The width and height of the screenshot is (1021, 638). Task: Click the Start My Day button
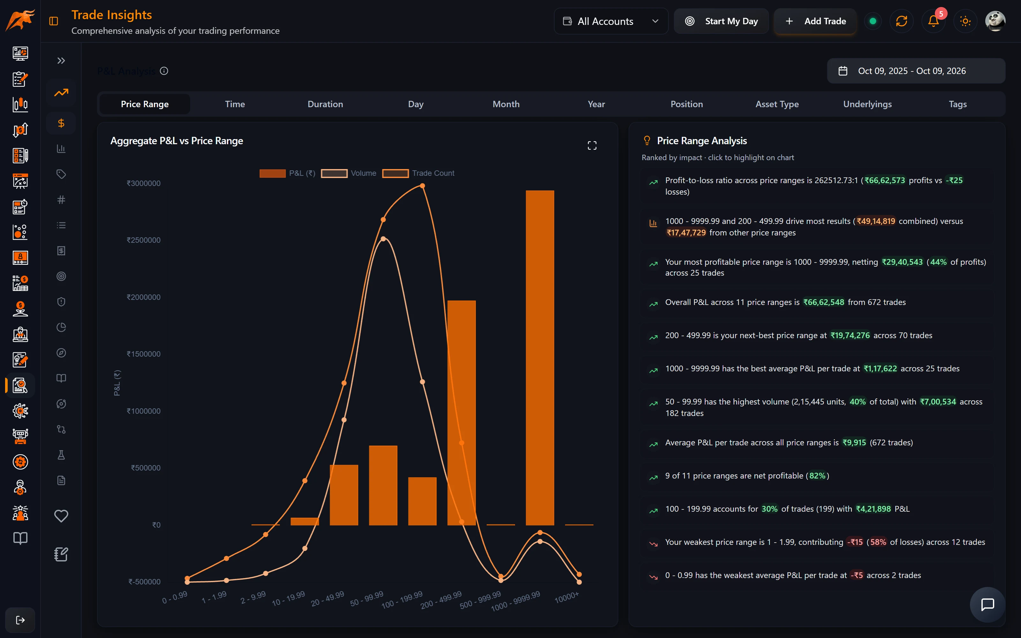(x=721, y=21)
